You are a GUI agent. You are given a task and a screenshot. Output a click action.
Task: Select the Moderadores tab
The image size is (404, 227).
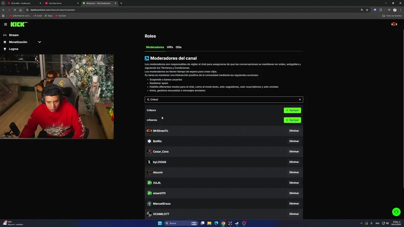(x=155, y=47)
